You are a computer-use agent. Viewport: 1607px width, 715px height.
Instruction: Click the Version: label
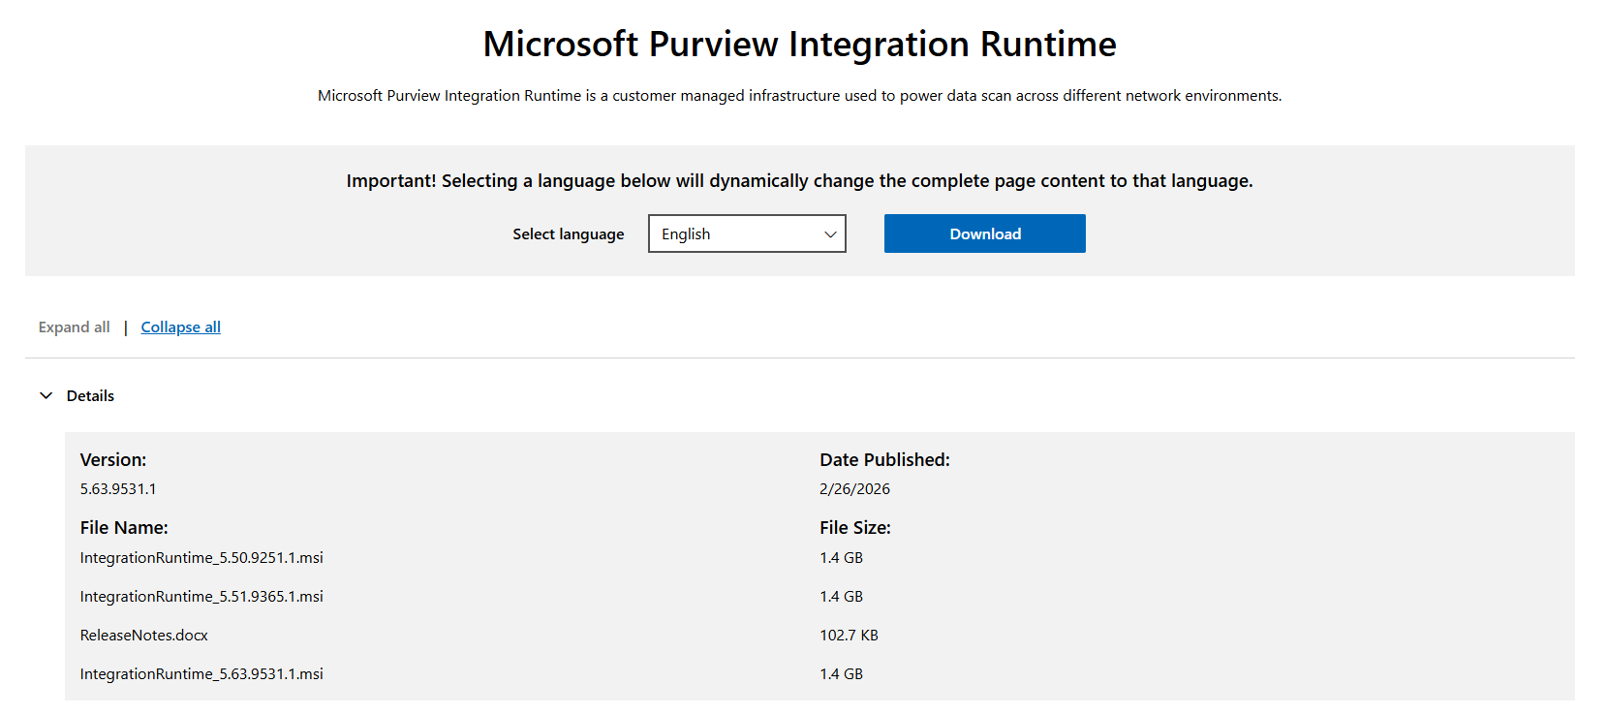(x=113, y=460)
